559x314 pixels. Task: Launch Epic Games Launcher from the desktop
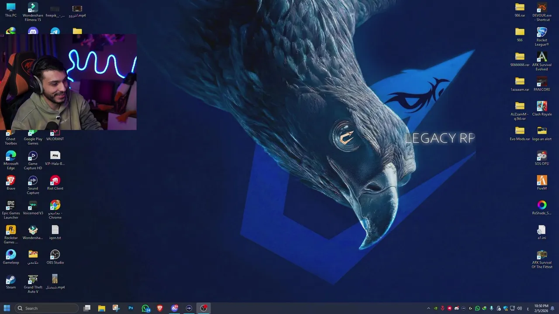click(x=11, y=210)
